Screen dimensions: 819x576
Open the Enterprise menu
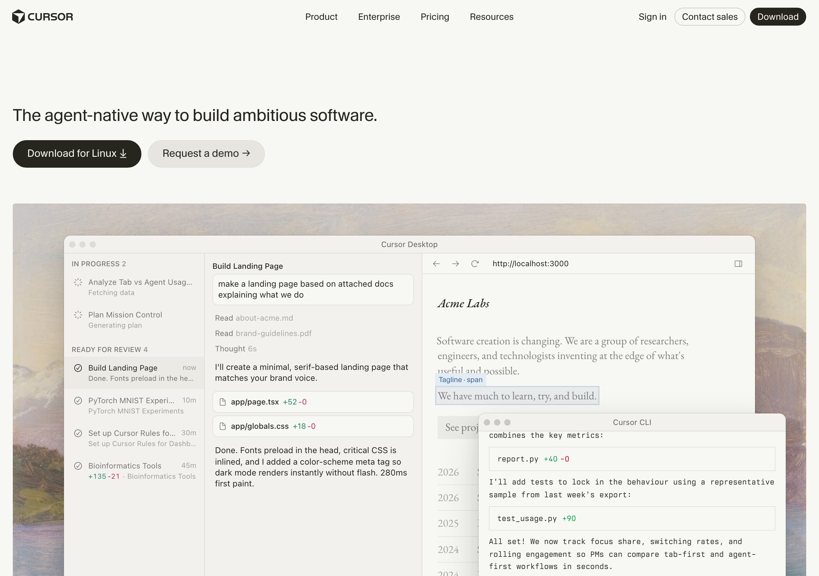point(379,17)
